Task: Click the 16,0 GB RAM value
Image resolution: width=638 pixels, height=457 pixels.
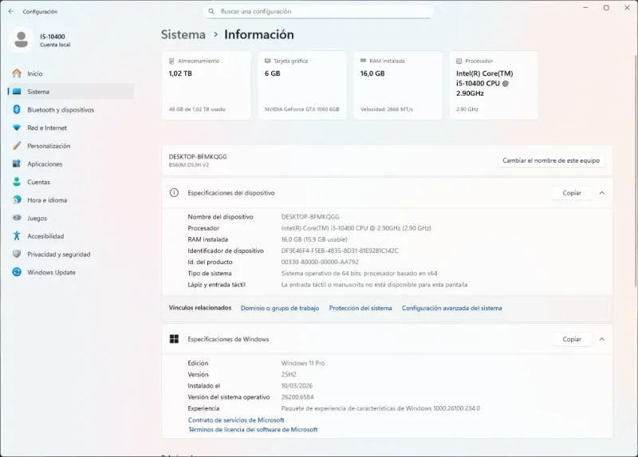Action: (x=372, y=73)
